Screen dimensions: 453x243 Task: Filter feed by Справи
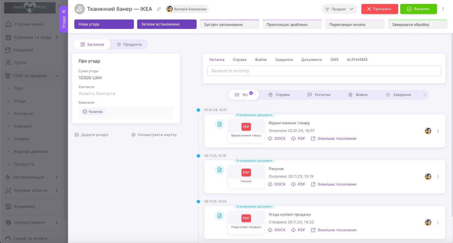pos(279,95)
